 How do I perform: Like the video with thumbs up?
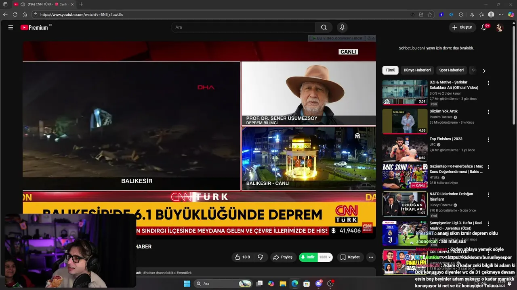pos(242,257)
